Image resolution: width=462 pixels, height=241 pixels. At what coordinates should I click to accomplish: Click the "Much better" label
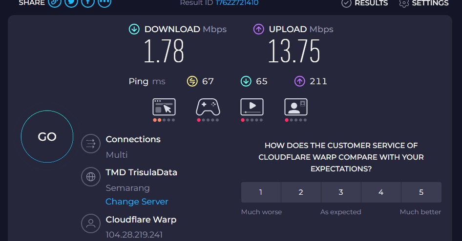420,212
